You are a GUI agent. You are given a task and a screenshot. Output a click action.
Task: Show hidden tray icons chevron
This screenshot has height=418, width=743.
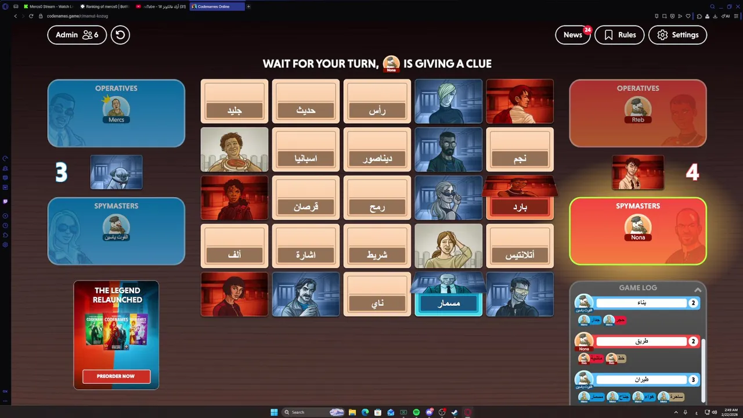pyautogui.click(x=676, y=412)
